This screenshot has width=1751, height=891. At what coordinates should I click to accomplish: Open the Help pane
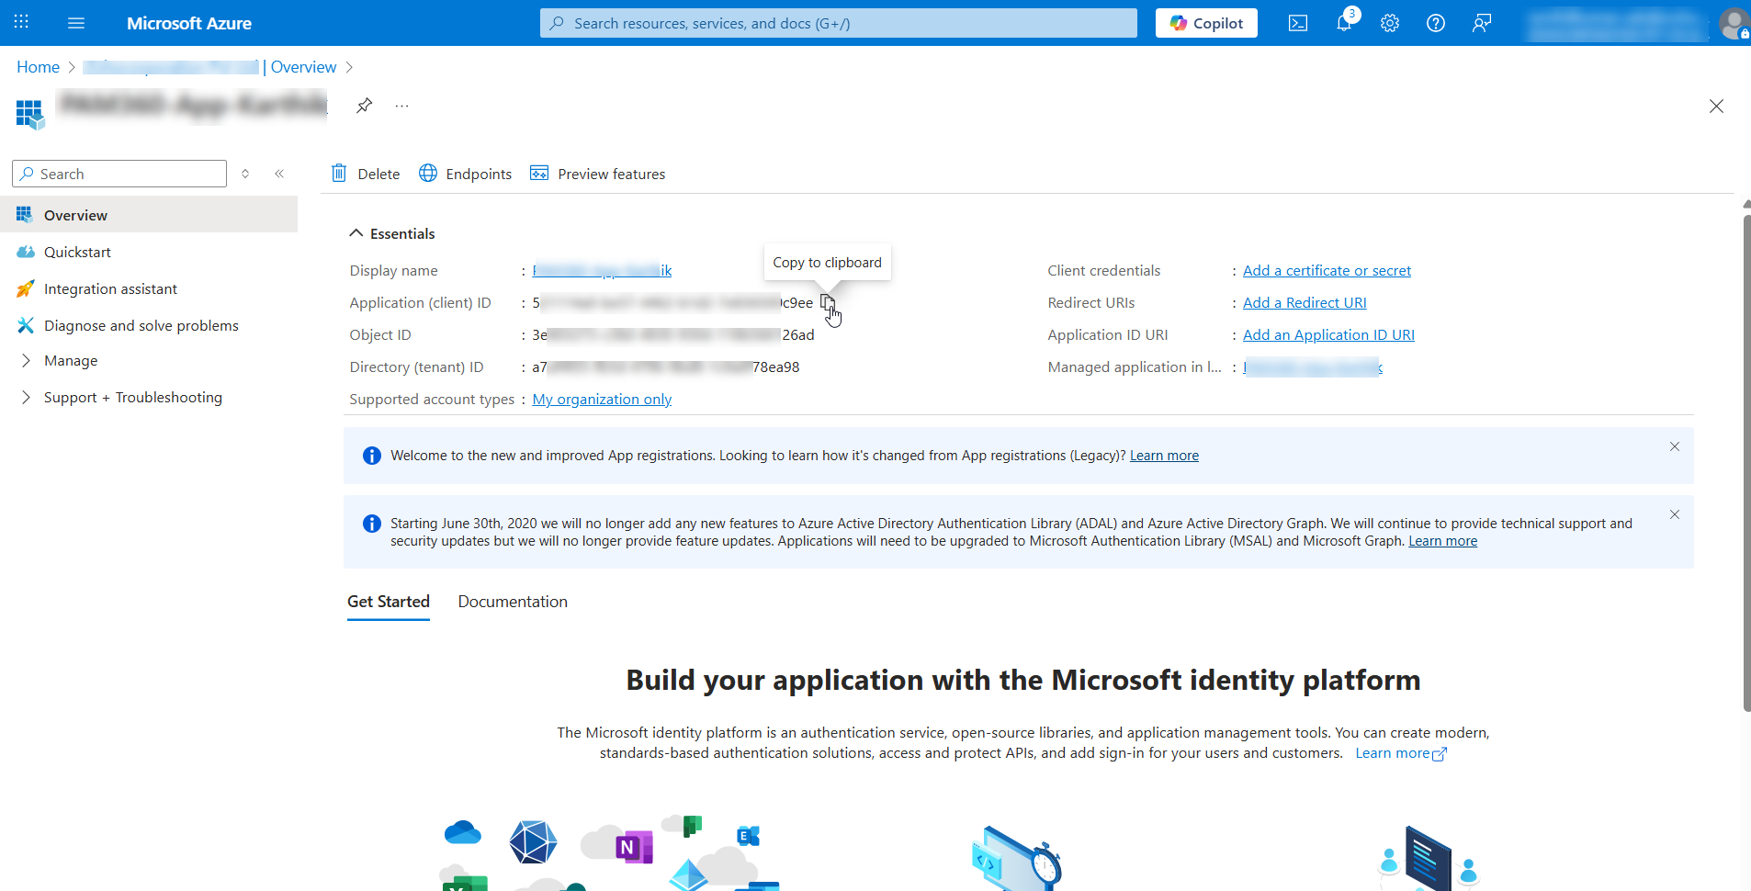pyautogui.click(x=1435, y=23)
